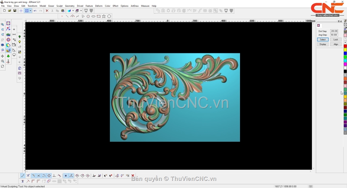Select the rectangle drawing tool

click(99, 16)
